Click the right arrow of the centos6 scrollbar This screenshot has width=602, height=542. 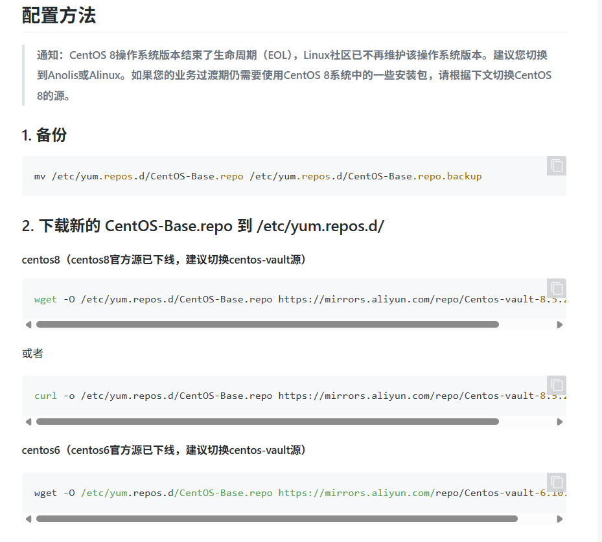(x=560, y=518)
